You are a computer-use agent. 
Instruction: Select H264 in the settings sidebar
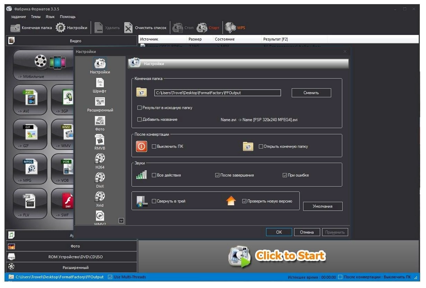point(100,162)
